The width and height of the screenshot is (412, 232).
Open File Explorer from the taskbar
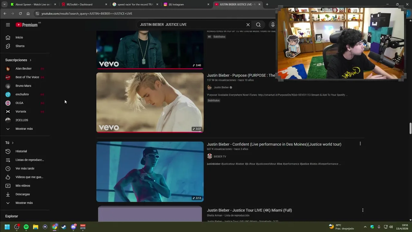click(x=36, y=227)
